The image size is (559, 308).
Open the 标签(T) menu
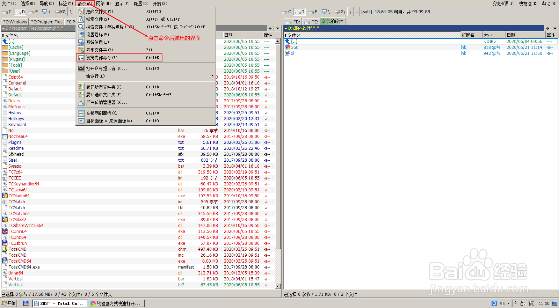(66, 3)
